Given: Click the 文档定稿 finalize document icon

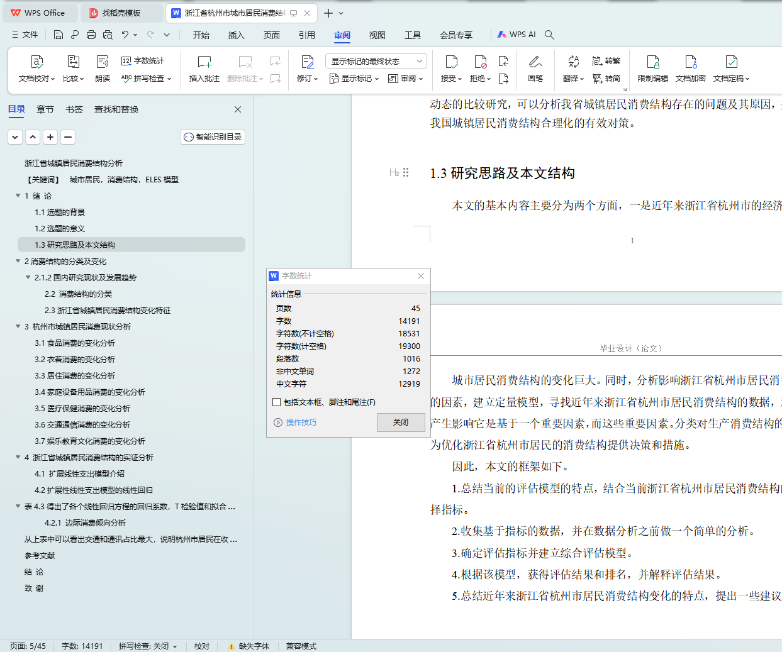Looking at the screenshot, I should click(731, 69).
